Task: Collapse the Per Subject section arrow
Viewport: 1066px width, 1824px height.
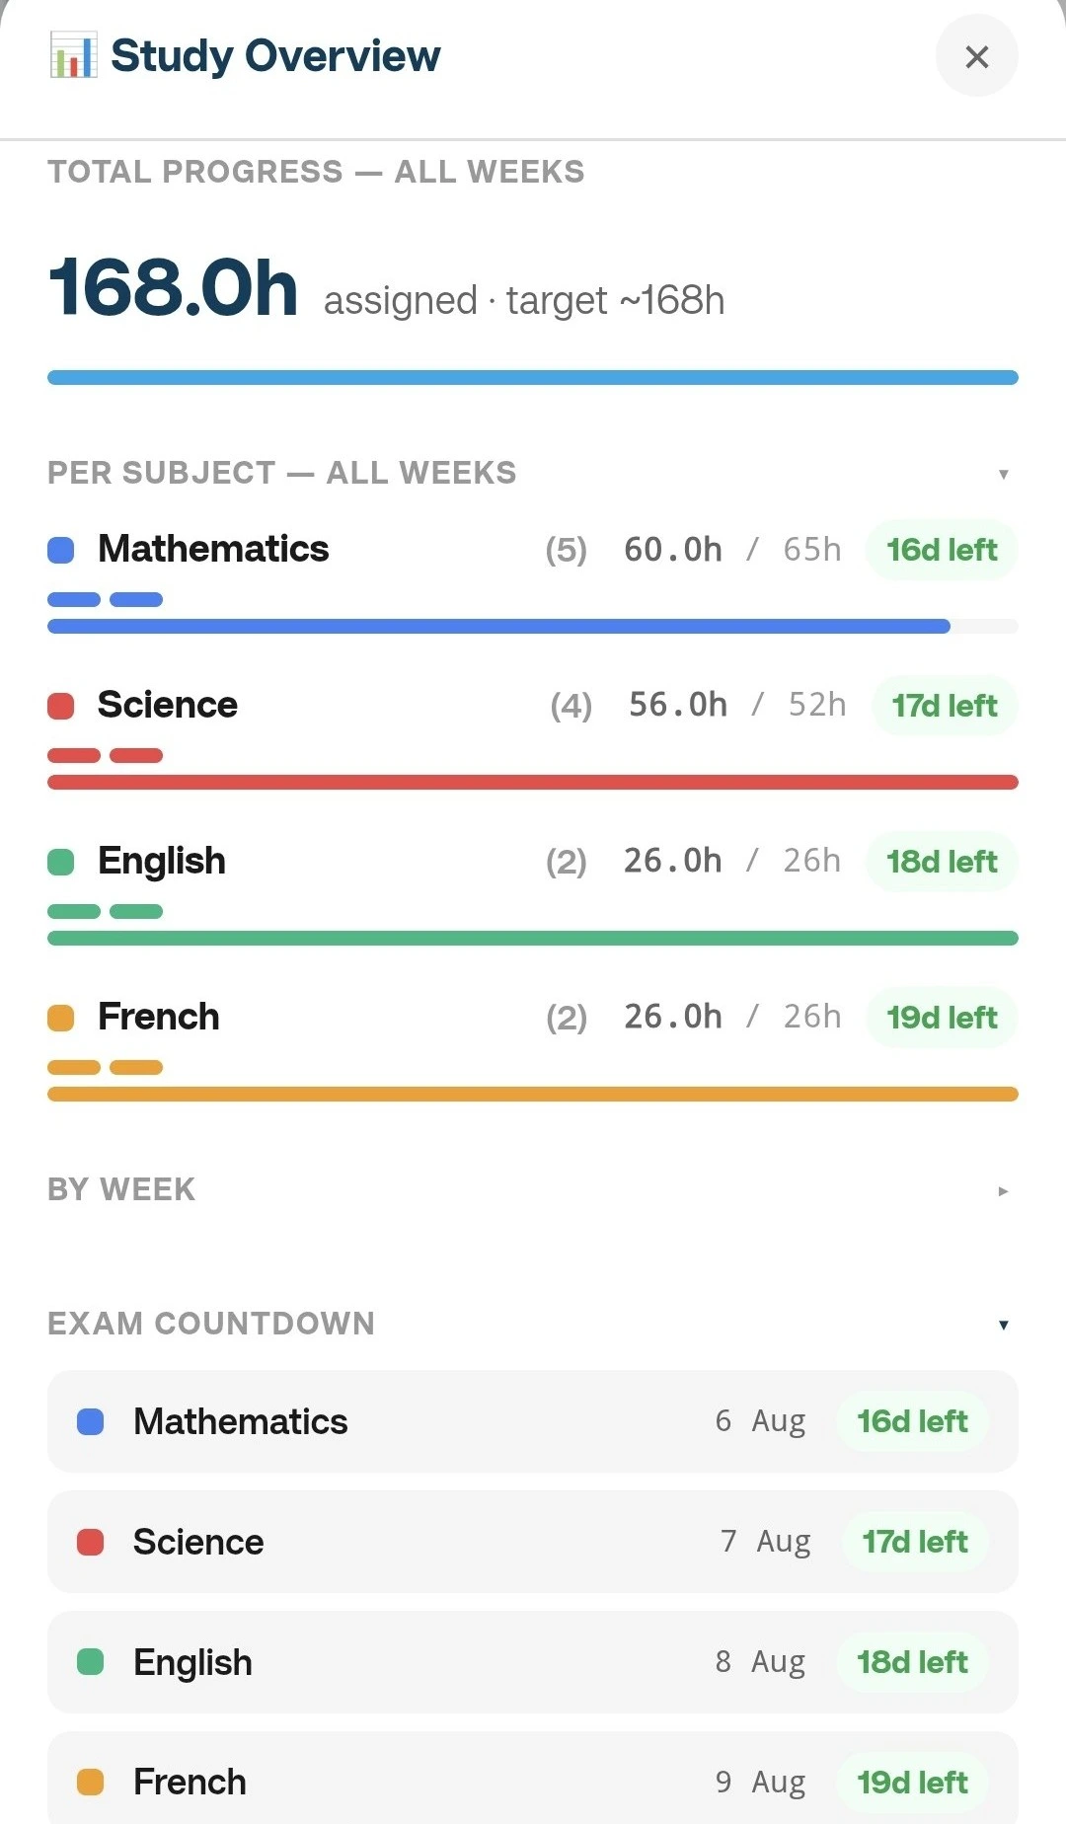Action: pyautogui.click(x=1003, y=474)
